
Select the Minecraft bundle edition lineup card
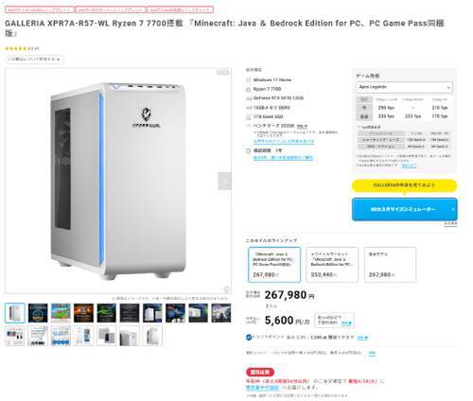coord(274,265)
